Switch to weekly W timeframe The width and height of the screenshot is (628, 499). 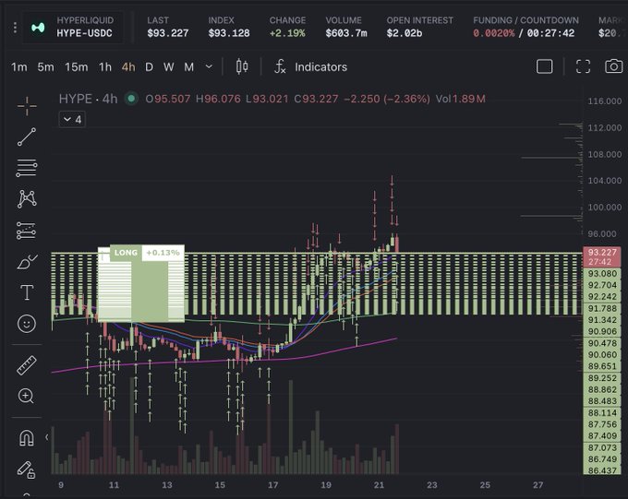tap(169, 66)
